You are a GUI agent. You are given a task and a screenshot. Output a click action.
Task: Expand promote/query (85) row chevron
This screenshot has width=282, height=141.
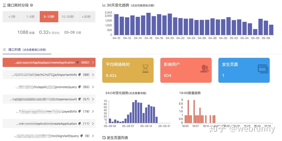click(x=93, y=87)
